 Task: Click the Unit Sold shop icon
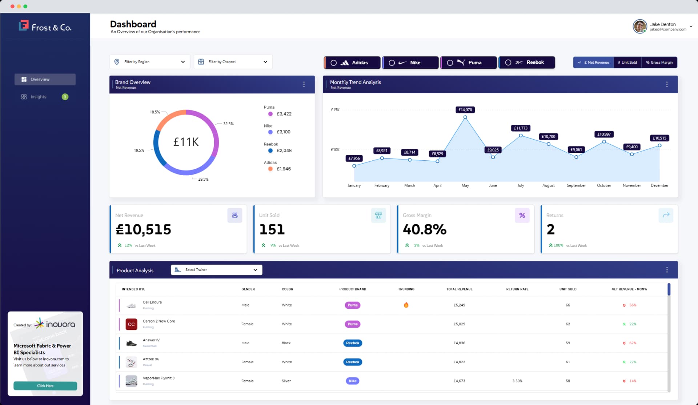click(378, 215)
